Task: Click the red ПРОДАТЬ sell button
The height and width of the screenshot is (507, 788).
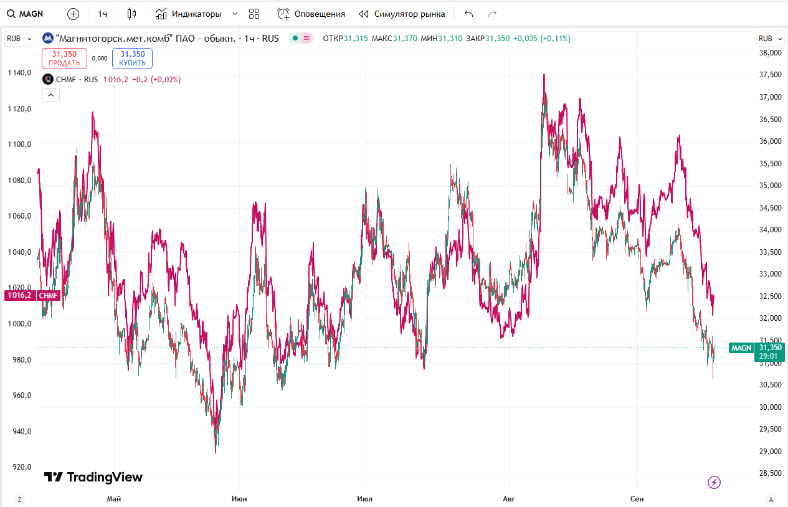Action: [x=64, y=59]
